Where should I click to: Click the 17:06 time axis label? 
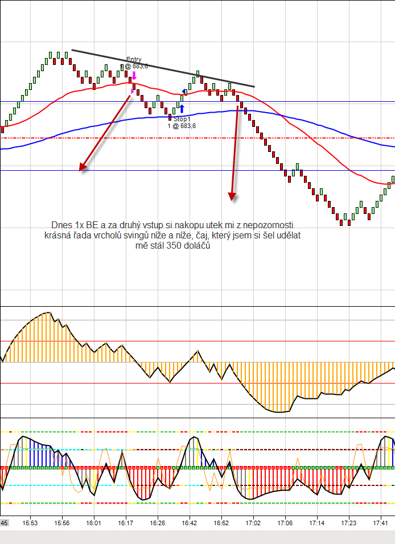[285, 523]
